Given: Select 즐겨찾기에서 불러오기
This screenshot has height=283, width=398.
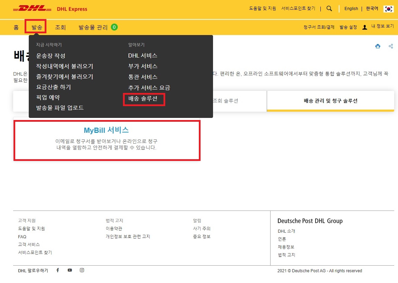Looking at the screenshot, I should point(64,77).
